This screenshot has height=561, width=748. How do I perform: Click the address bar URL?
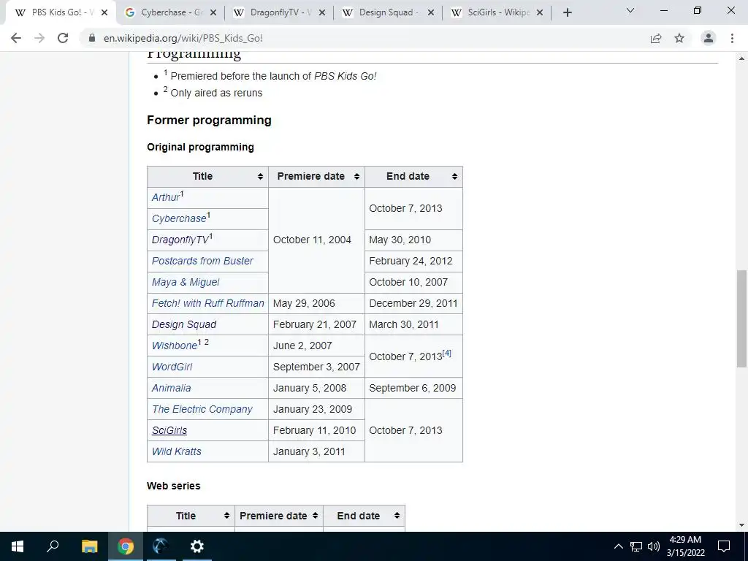pyautogui.click(x=183, y=38)
